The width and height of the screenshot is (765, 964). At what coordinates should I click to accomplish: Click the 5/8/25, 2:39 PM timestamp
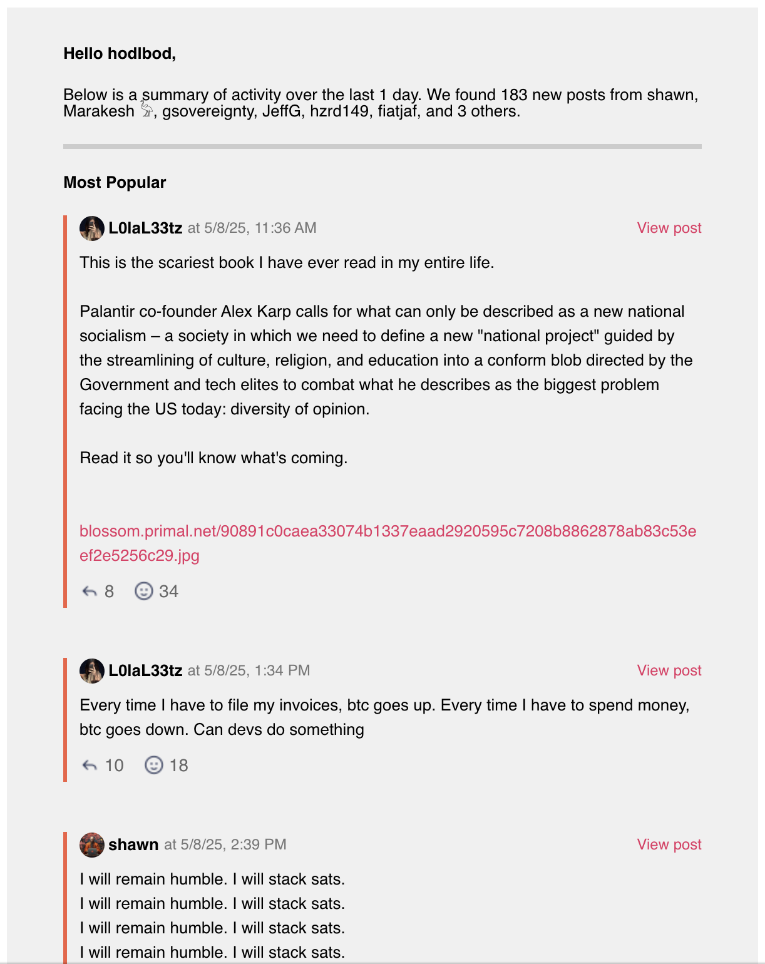click(234, 844)
